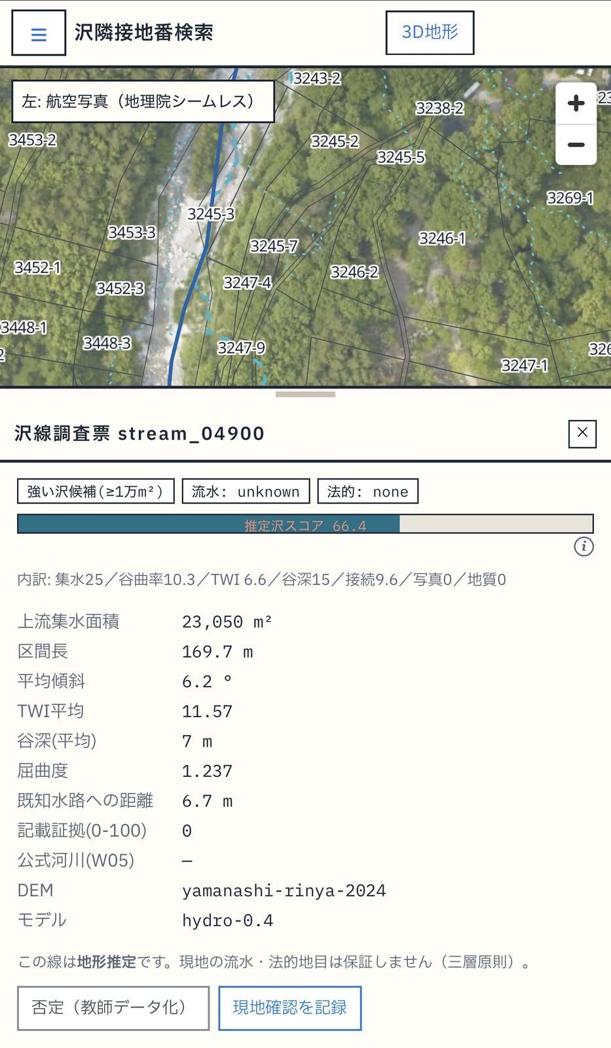
Task: Click 現地確認を記録 button
Action: coord(289,1008)
